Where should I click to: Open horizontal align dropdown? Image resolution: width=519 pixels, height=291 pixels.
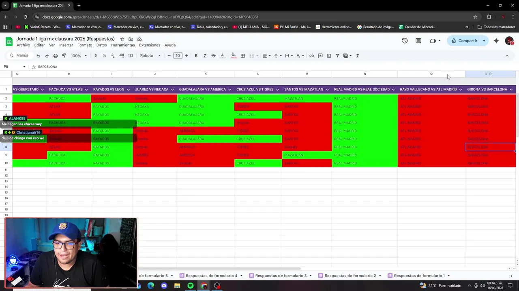coord(266,56)
